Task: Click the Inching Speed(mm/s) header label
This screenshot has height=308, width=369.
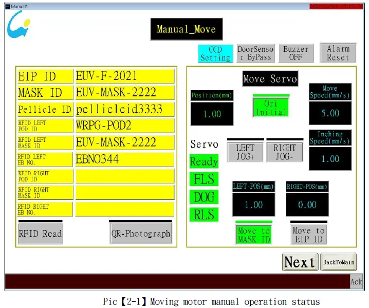Action: 330,137
